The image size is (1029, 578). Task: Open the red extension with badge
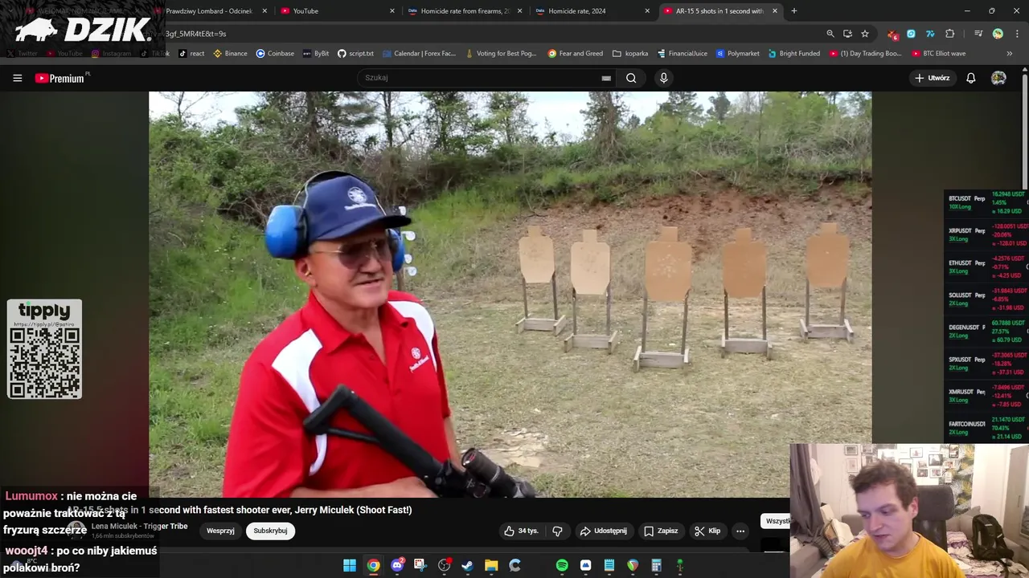click(x=892, y=34)
